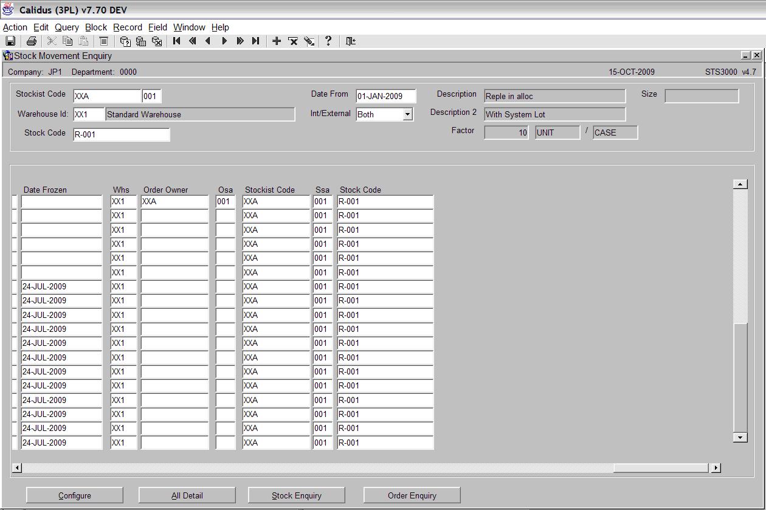Click the Configure button
The height and width of the screenshot is (510, 766).
click(x=75, y=495)
